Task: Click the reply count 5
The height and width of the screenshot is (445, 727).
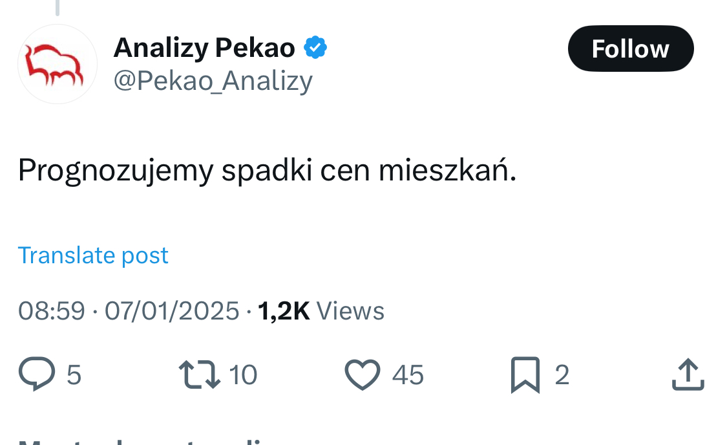Action: tap(74, 375)
